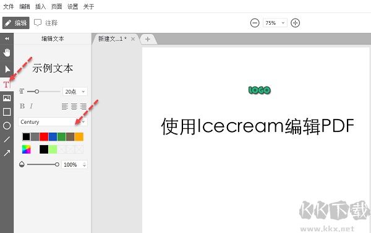Select the Ellipse shape tool

[7, 126]
